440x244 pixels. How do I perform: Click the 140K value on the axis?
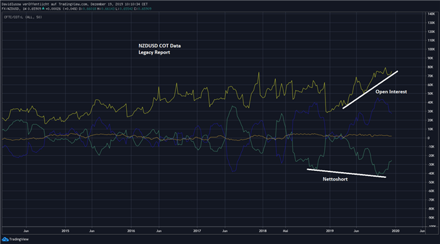coord(431,14)
